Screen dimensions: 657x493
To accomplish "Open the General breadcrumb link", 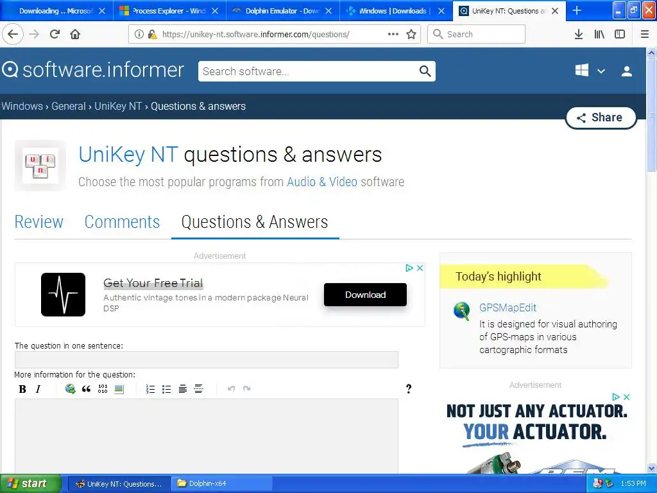I will (68, 106).
